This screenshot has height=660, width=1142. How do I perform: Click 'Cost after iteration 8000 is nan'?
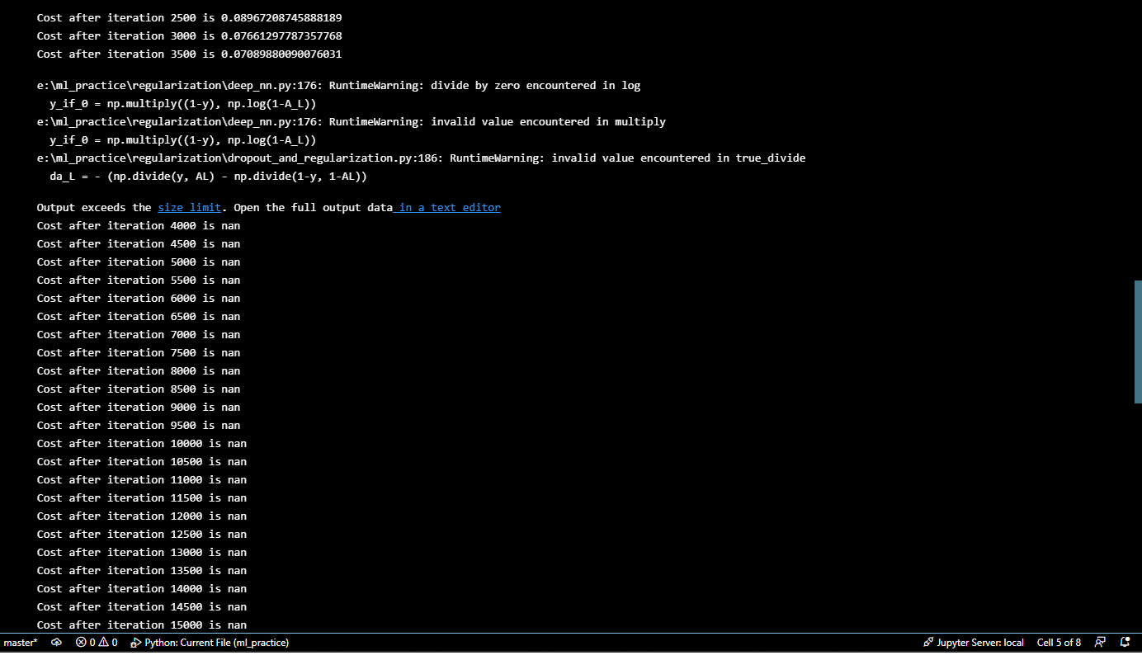click(139, 371)
